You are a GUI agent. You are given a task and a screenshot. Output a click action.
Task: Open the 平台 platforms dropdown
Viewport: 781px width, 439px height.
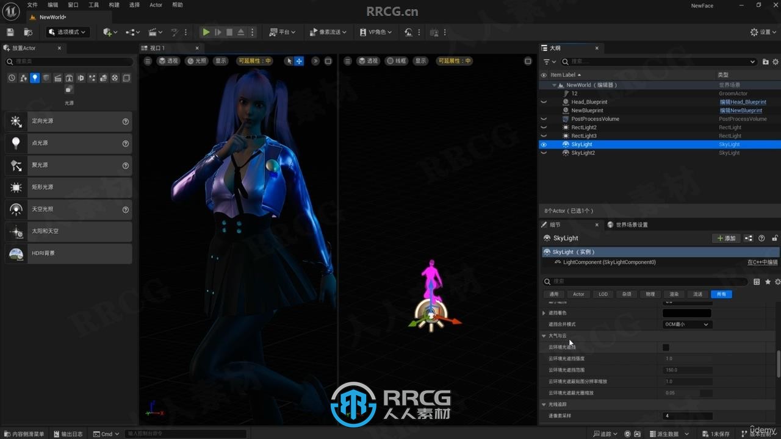282,32
